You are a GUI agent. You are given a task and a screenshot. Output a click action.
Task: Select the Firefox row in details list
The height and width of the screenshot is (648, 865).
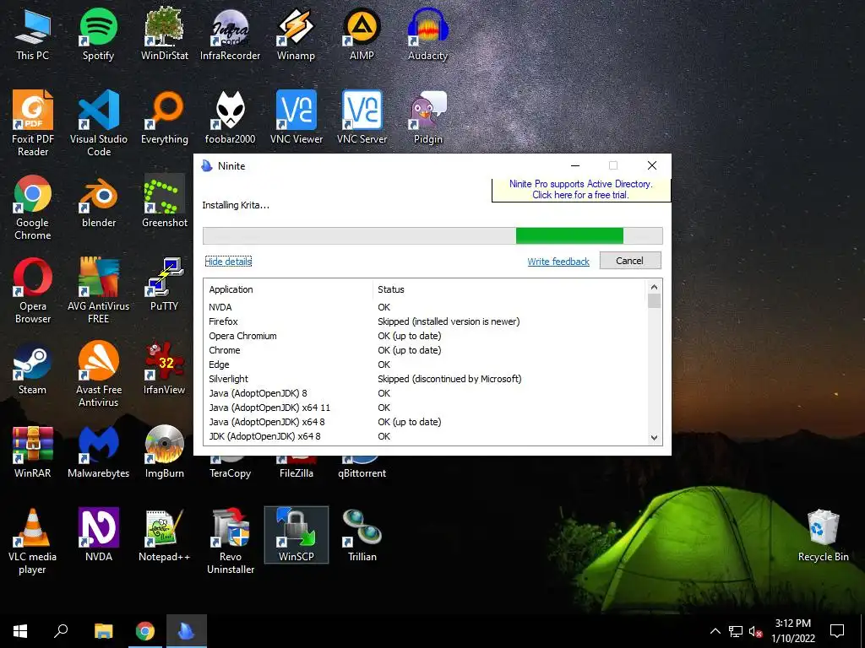click(425, 321)
